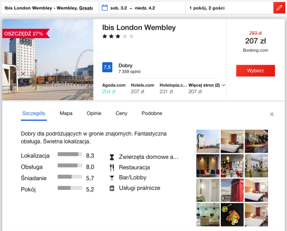
Task: Select the Szczegóły tab
Action: pyautogui.click(x=34, y=113)
